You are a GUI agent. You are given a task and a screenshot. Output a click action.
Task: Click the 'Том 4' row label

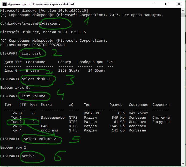16,130
